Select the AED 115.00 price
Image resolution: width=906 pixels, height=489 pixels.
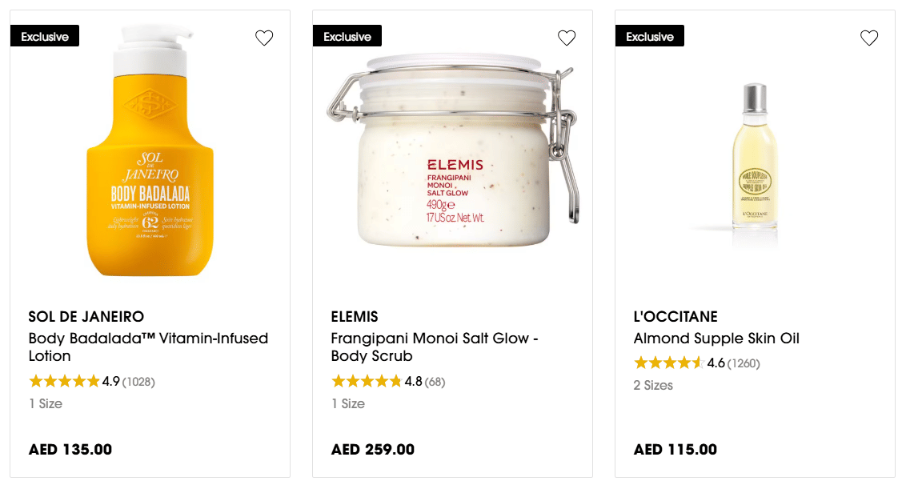click(x=675, y=450)
